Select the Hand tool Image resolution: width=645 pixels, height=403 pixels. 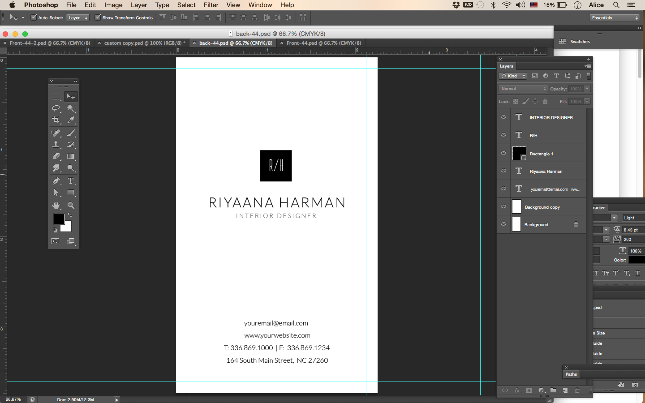pos(56,205)
